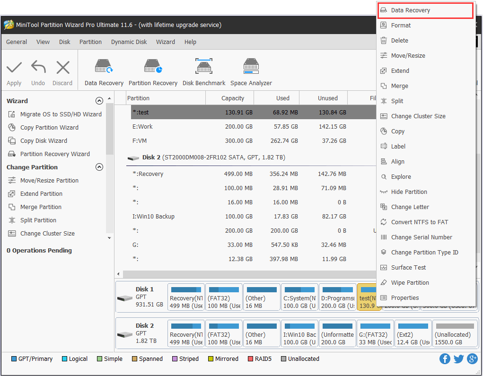Click the Apply checkmark icon
This screenshot has width=483, height=376.
(x=14, y=68)
